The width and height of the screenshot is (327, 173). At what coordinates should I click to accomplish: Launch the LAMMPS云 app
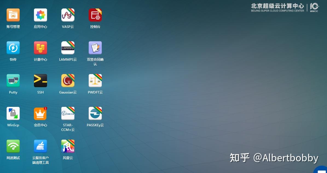point(68,48)
